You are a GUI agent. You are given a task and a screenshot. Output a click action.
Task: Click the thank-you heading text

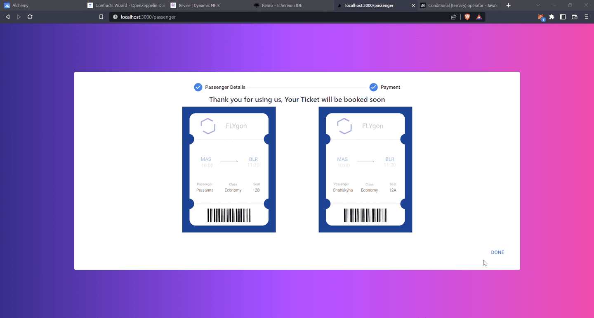(297, 100)
